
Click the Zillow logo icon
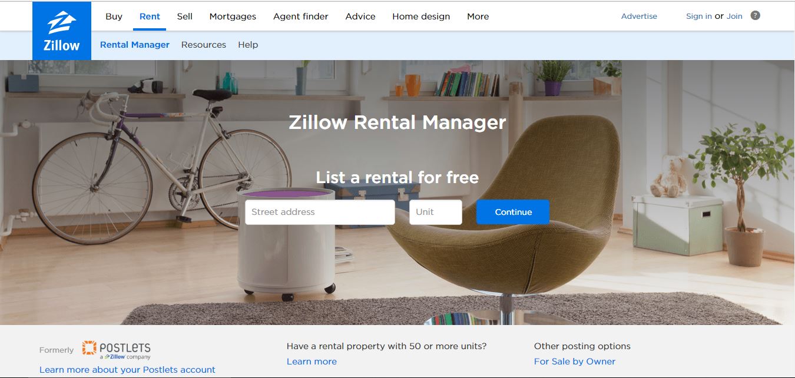[x=62, y=31]
